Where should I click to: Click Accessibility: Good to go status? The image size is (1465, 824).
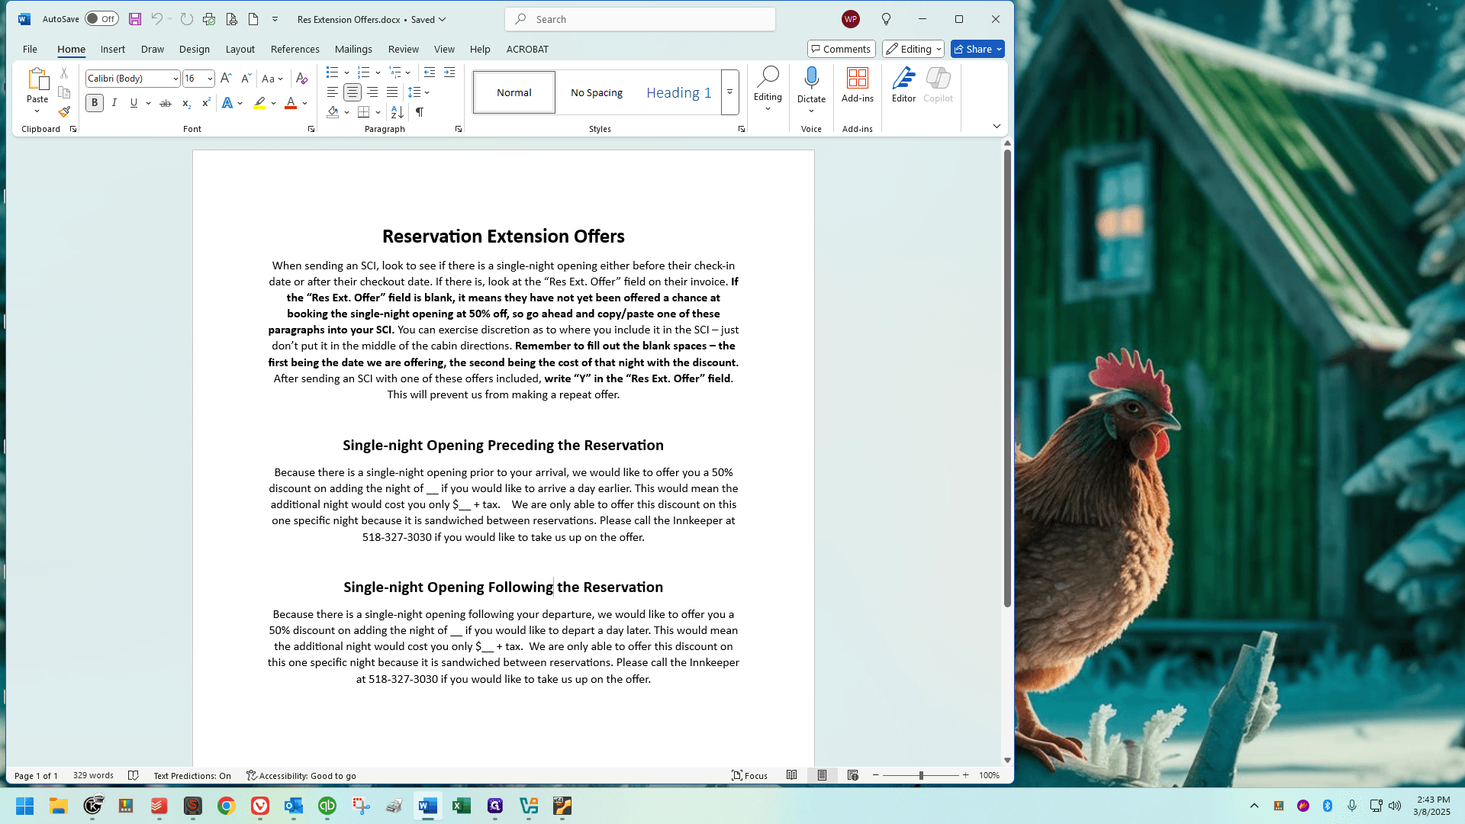pyautogui.click(x=301, y=775)
